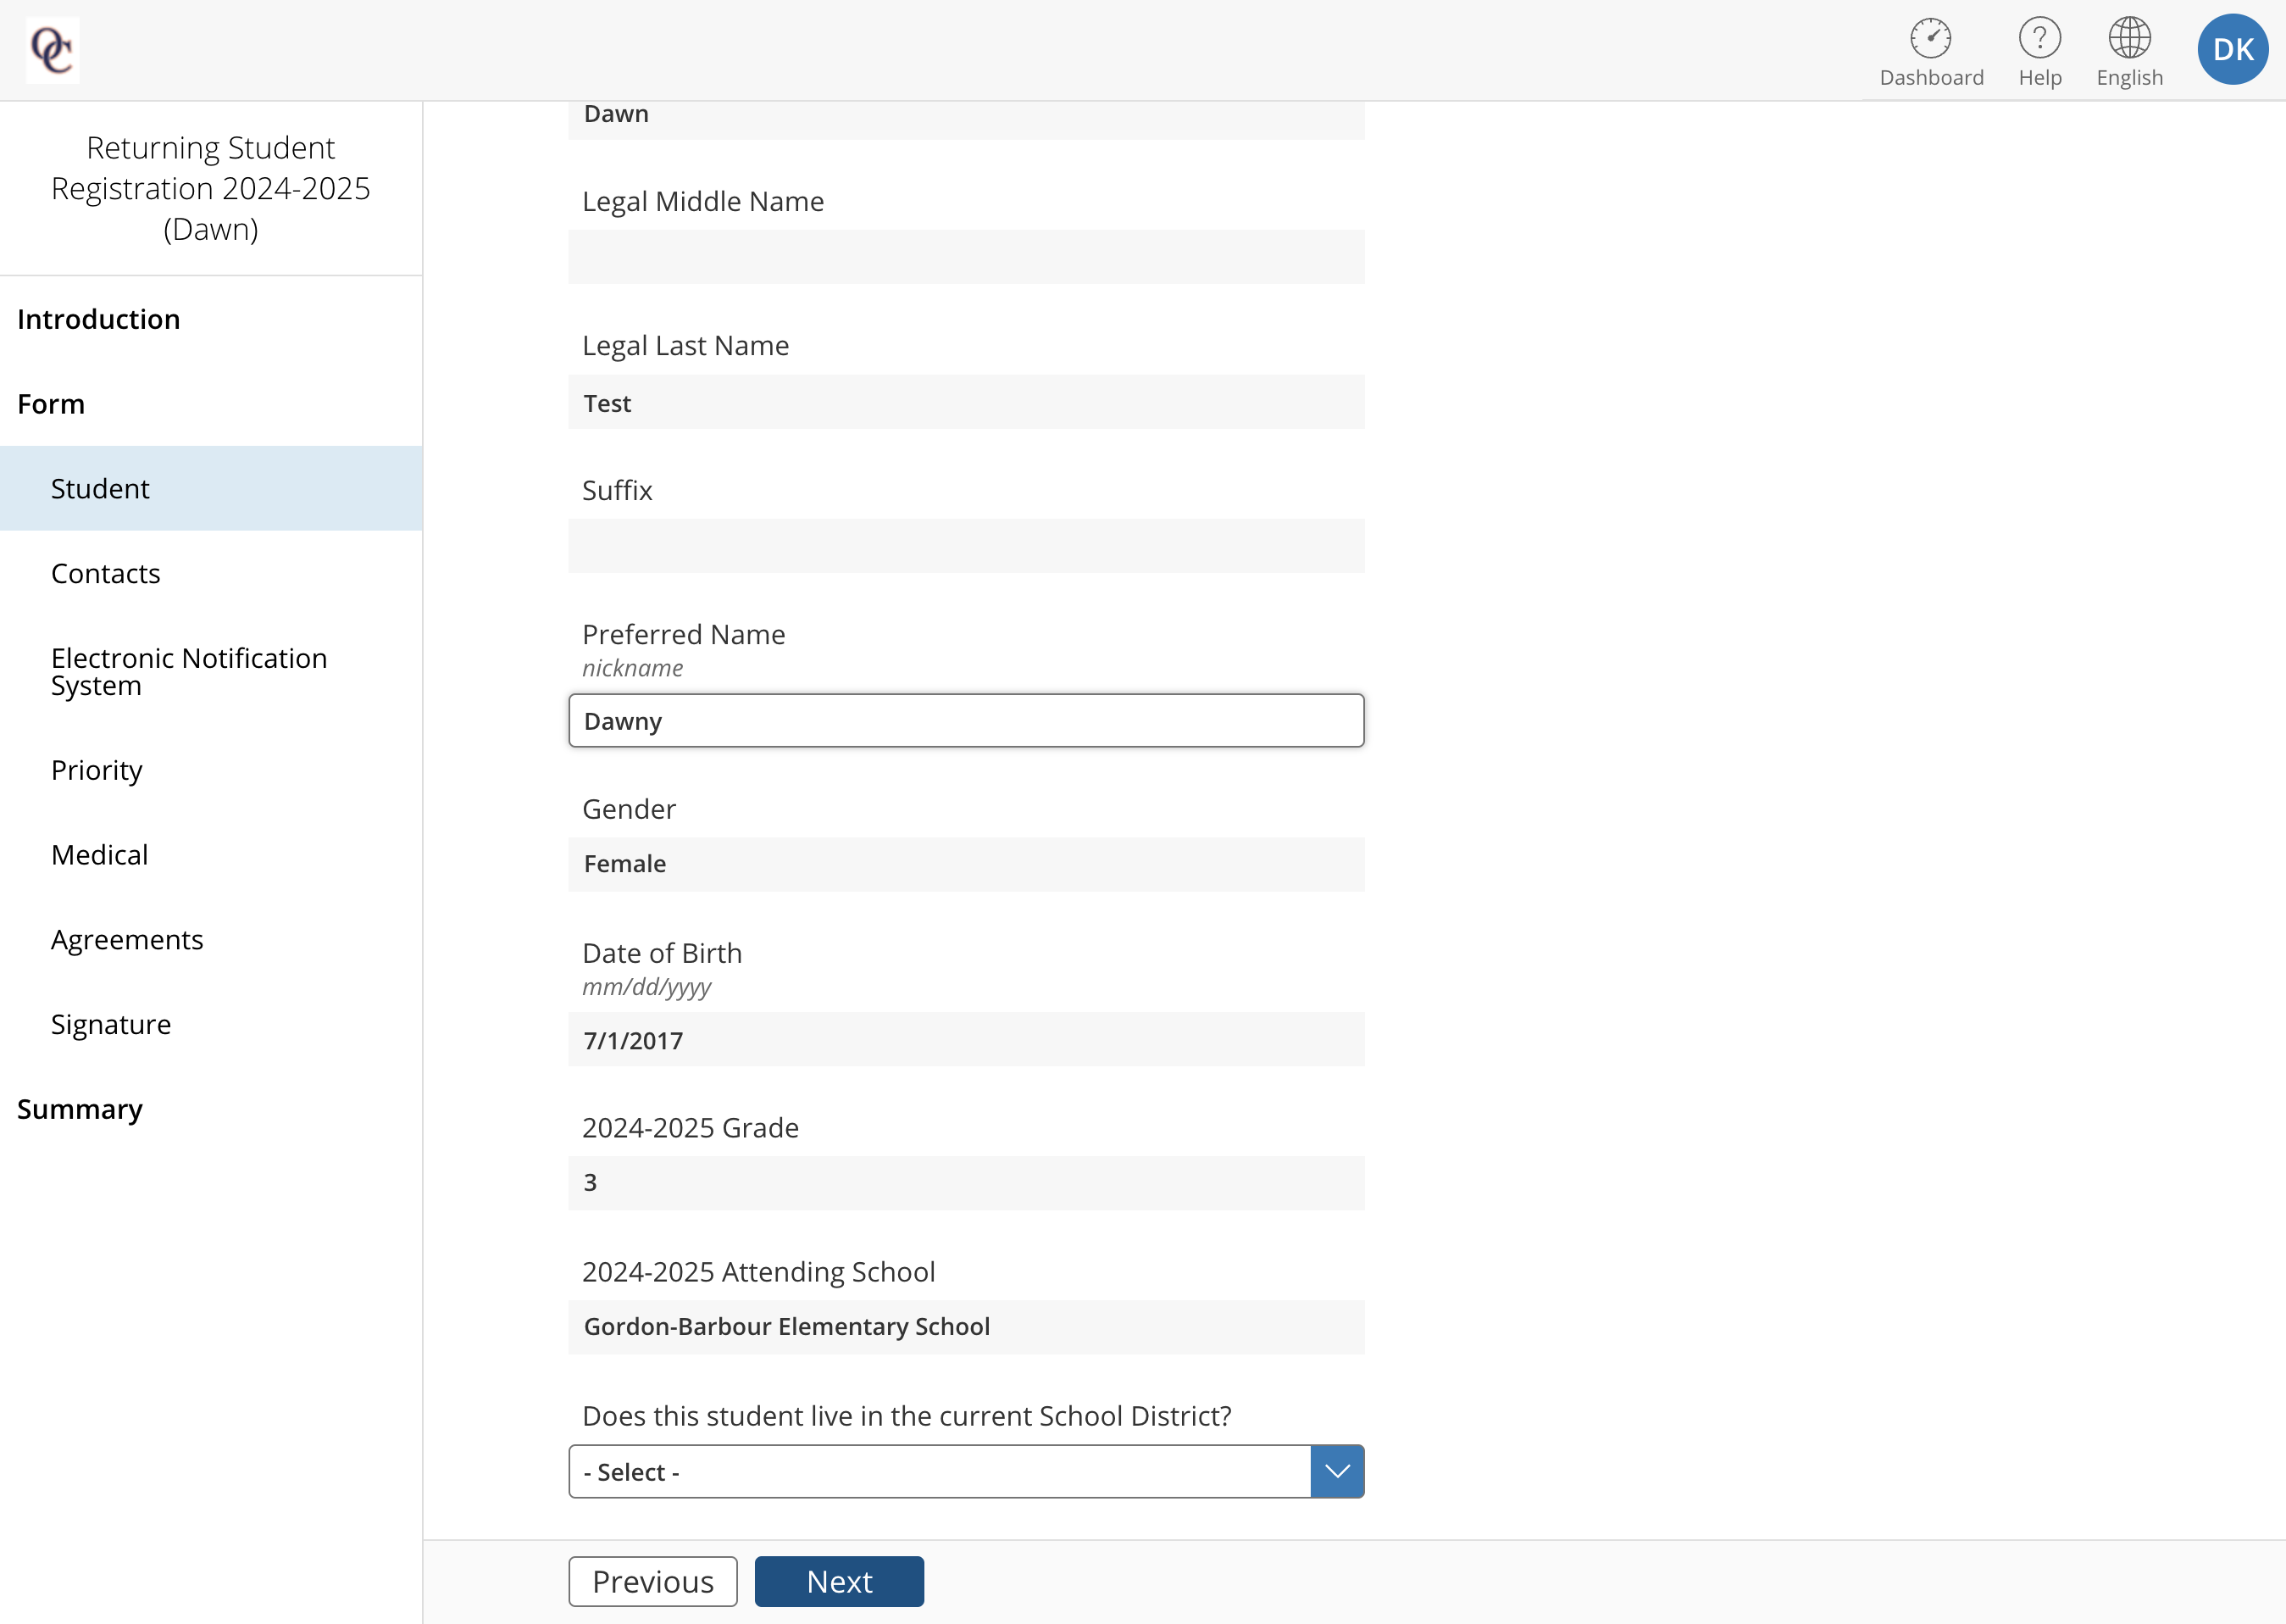Viewport: 2286px width, 1624px height.
Task: Open the Form section in sidebar
Action: [51, 404]
